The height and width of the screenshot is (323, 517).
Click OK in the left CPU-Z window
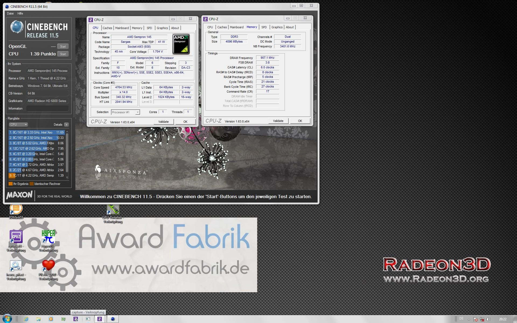186,122
